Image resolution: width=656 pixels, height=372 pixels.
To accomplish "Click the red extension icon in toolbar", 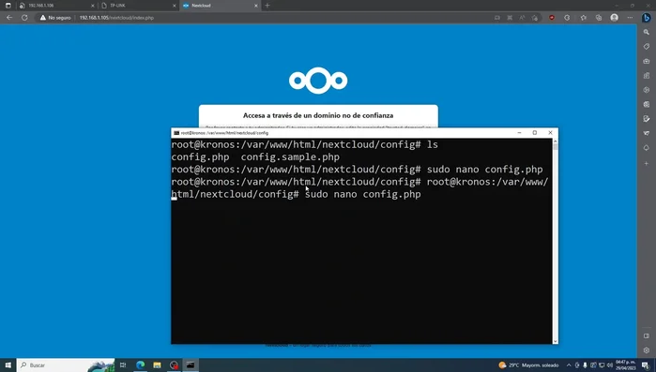I will pyautogui.click(x=552, y=18).
